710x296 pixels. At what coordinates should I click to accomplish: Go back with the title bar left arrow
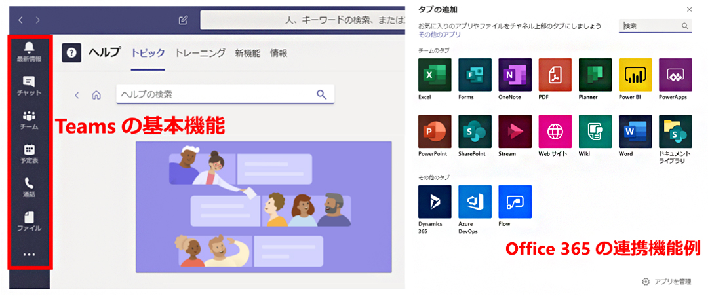coord(20,20)
